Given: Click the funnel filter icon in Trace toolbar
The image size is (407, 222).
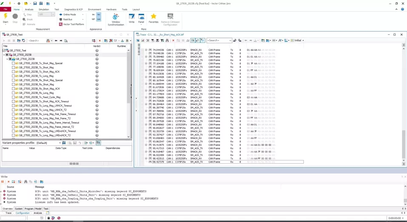Looking at the screenshot, I should [162, 40].
